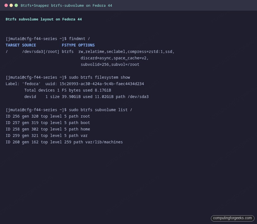Click the '/dev/sda3[/root]' source value
The width and height of the screenshot is (257, 224).
tap(41, 52)
